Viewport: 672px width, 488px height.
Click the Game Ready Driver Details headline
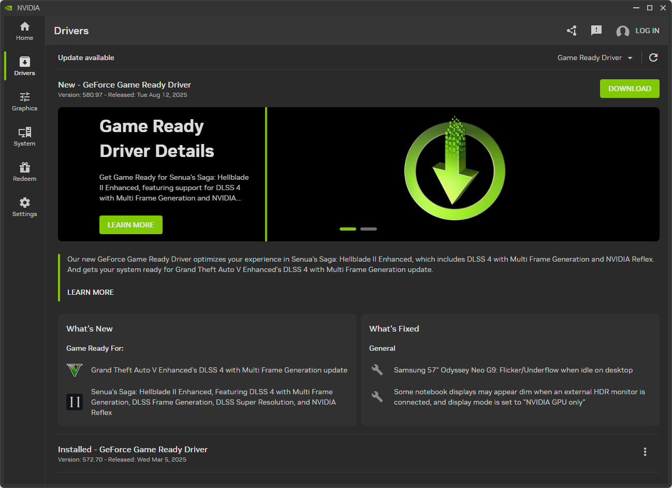tap(157, 138)
